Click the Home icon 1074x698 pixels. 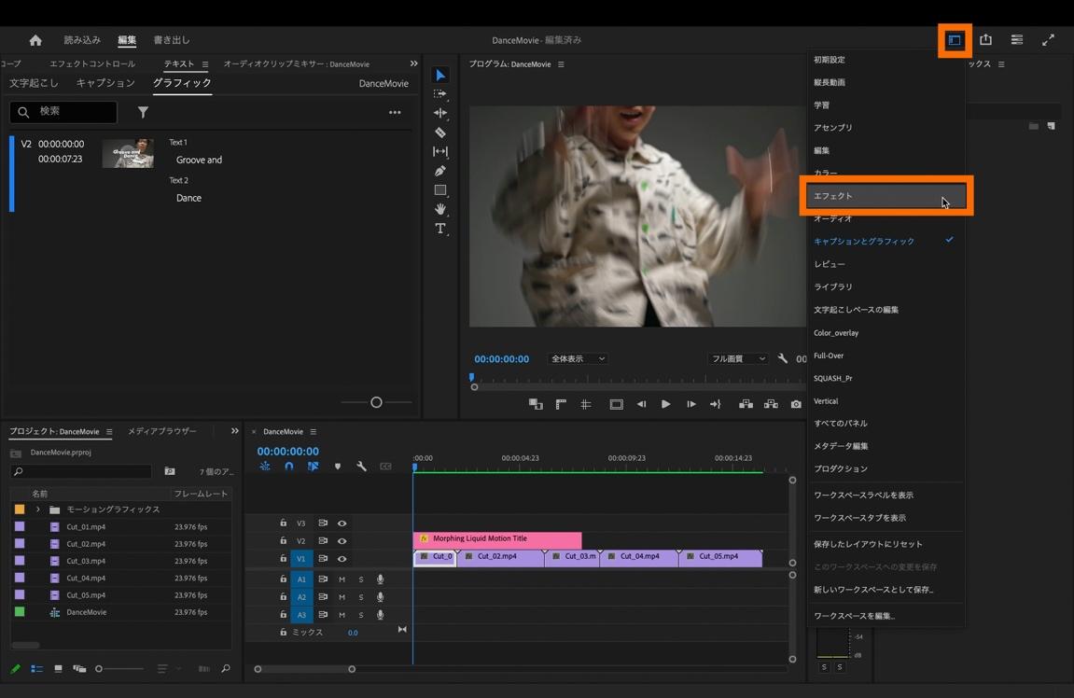[35, 40]
